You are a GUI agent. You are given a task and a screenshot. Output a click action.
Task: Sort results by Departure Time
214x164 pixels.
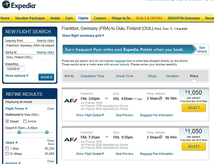(x=92, y=76)
